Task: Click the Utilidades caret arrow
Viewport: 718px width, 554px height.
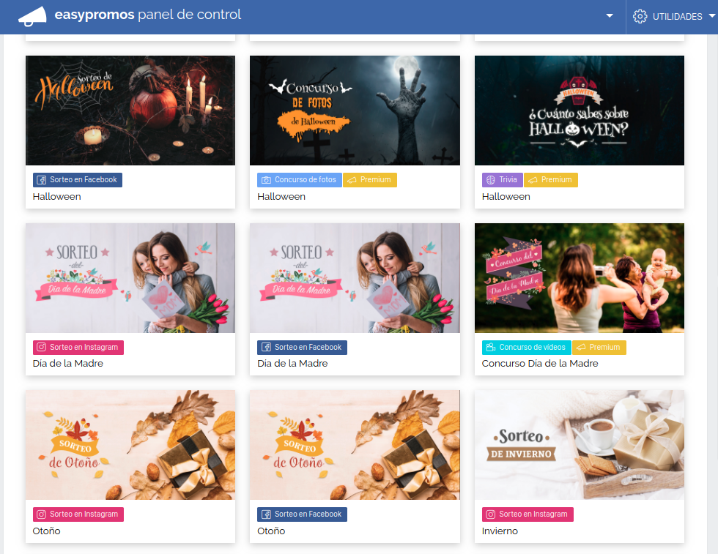Action: [x=711, y=16]
